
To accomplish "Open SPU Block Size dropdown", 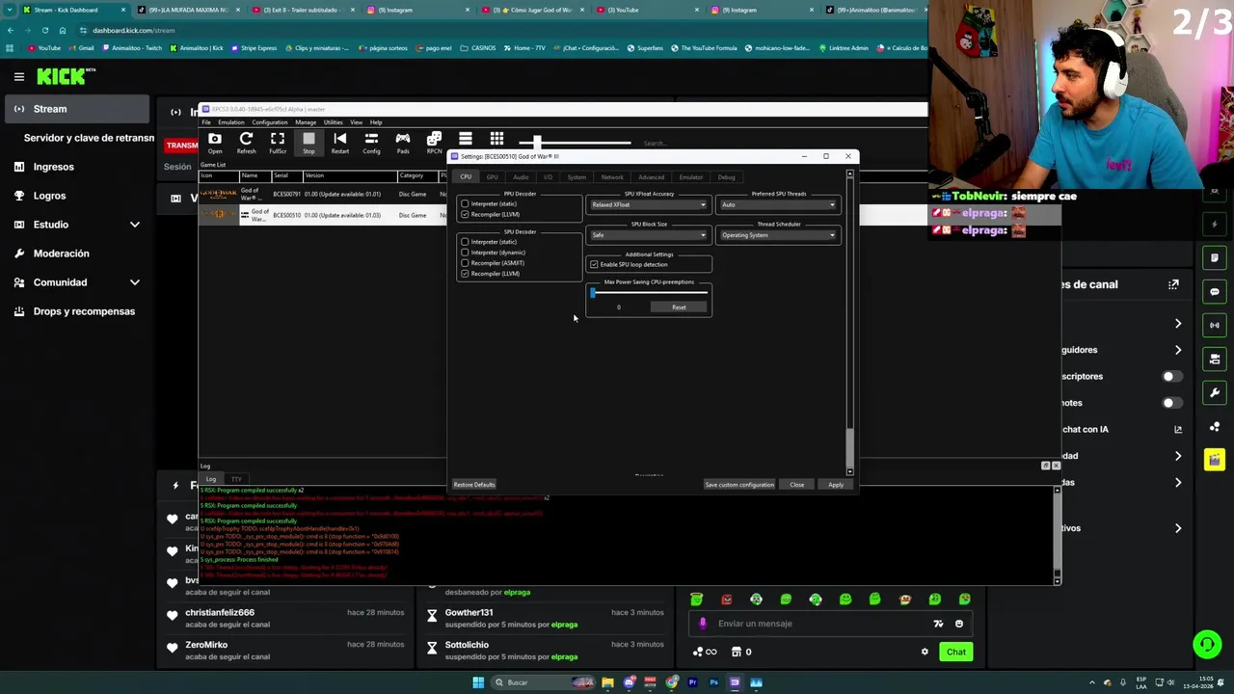I will tap(649, 235).
